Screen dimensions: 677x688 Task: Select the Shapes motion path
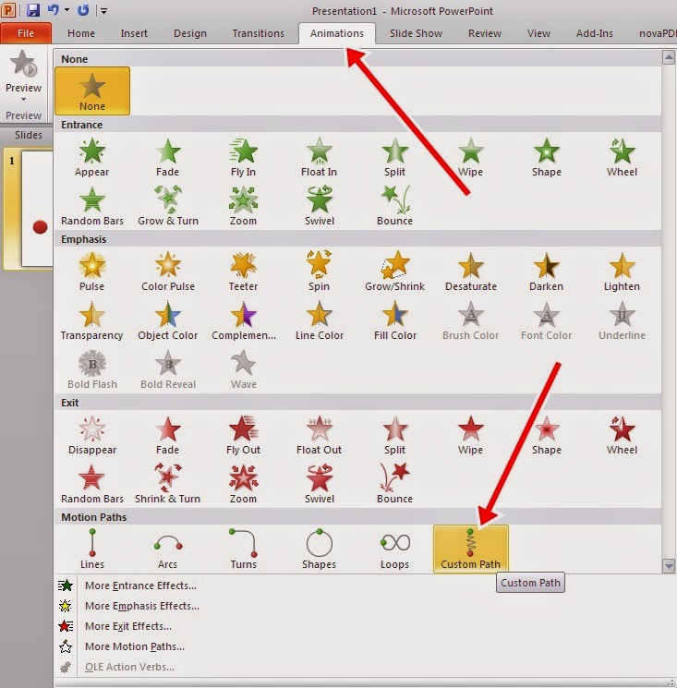(319, 549)
